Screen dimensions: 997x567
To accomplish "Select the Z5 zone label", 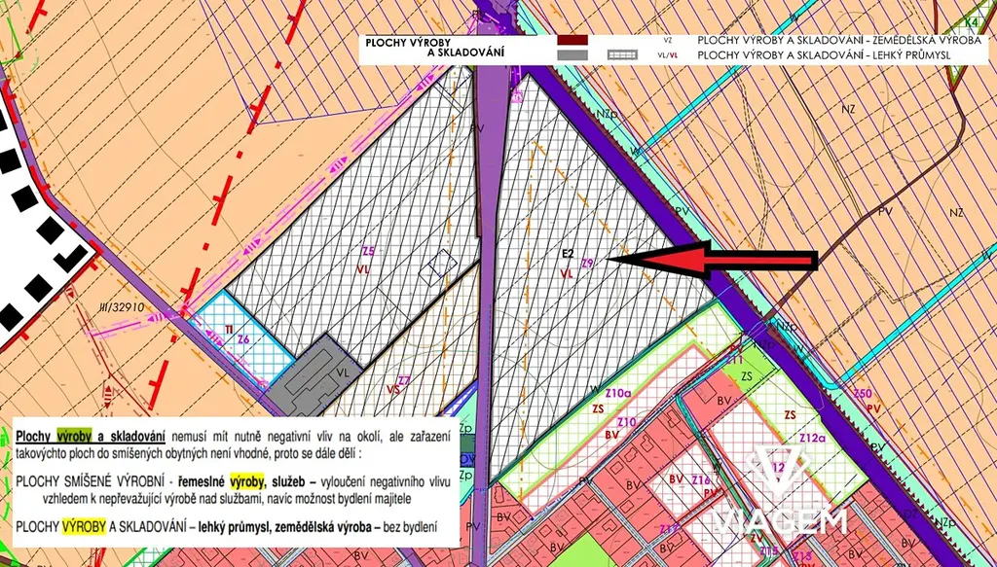I will (x=367, y=251).
